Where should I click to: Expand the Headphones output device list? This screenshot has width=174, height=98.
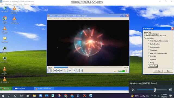click(172, 83)
